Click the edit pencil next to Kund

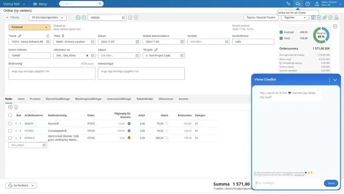point(20,36)
